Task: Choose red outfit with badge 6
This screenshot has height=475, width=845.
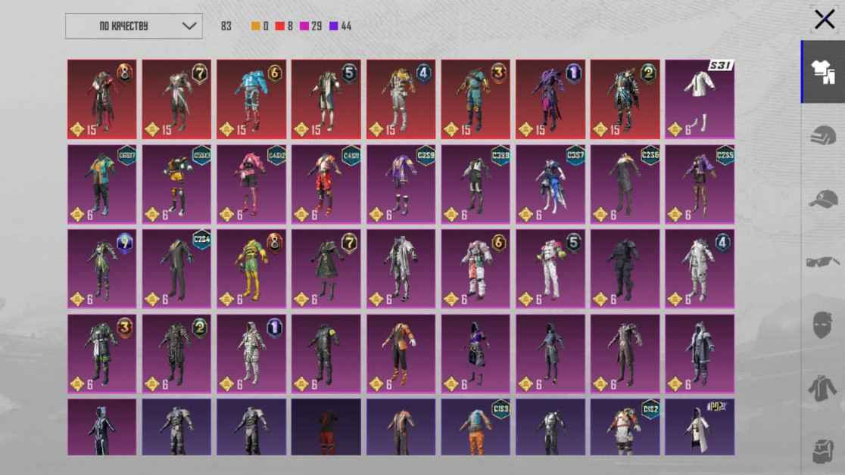Action: pyautogui.click(x=251, y=99)
